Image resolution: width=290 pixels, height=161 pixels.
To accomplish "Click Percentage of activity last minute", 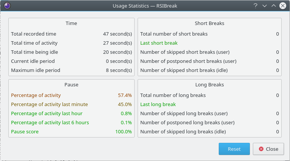I will click(x=49, y=104).
